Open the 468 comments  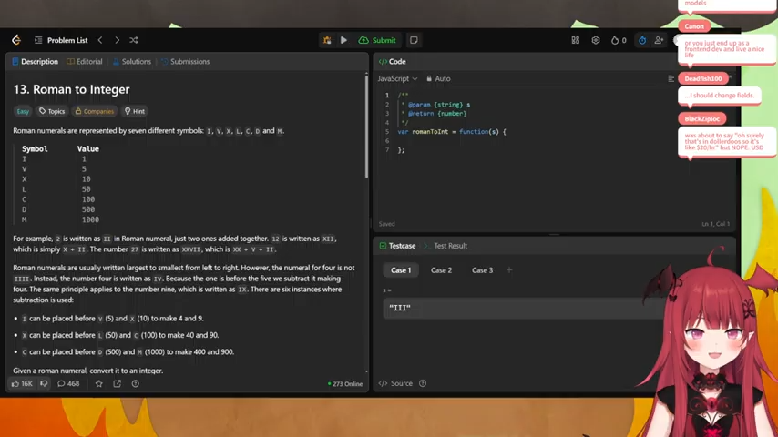tap(68, 383)
